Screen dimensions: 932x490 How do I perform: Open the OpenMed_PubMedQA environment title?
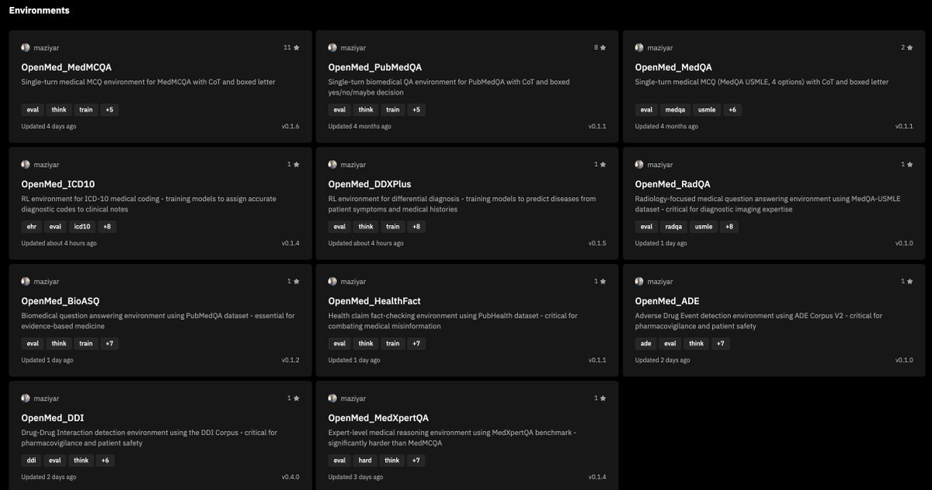(374, 68)
